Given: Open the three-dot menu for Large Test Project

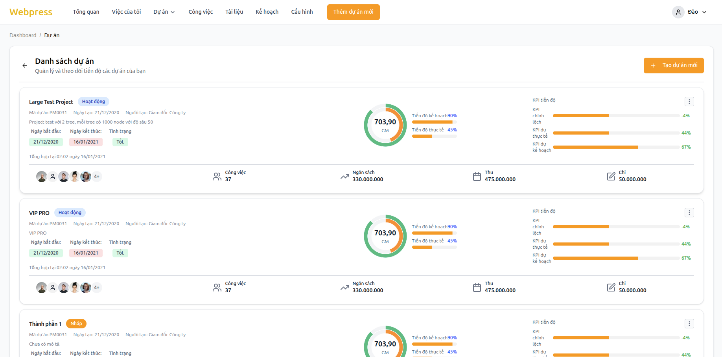Looking at the screenshot, I should click(689, 102).
